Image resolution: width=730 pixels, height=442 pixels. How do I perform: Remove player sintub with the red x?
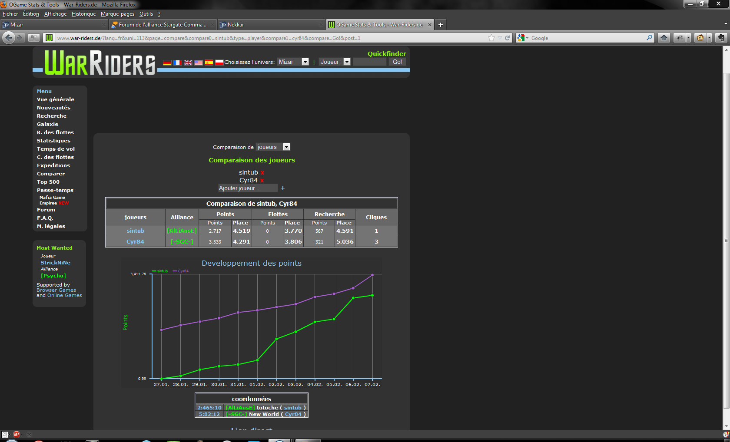(262, 173)
